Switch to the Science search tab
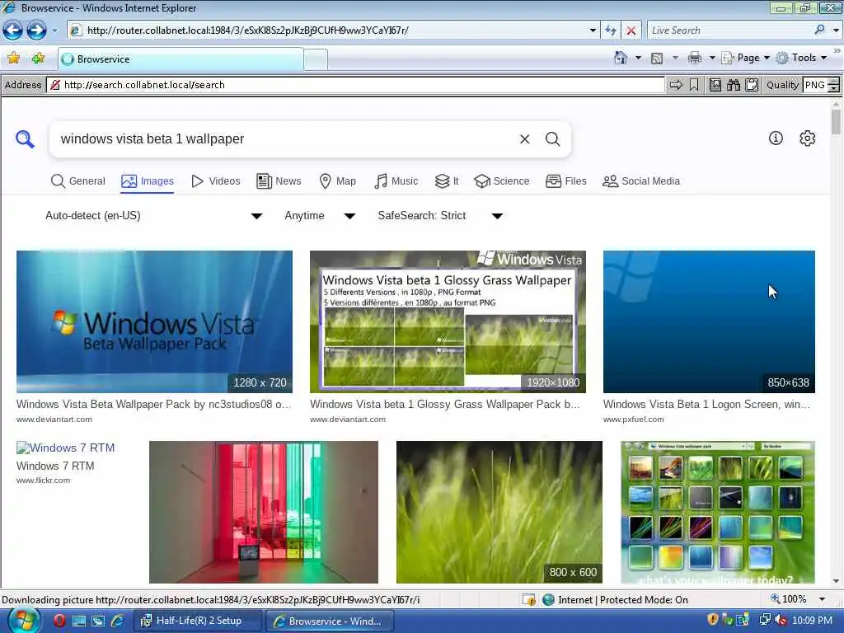844x633 pixels. 502,181
